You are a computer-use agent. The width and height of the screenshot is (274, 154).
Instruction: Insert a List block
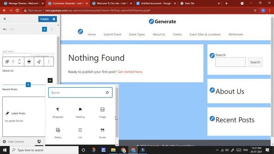pyautogui.click(x=80, y=133)
